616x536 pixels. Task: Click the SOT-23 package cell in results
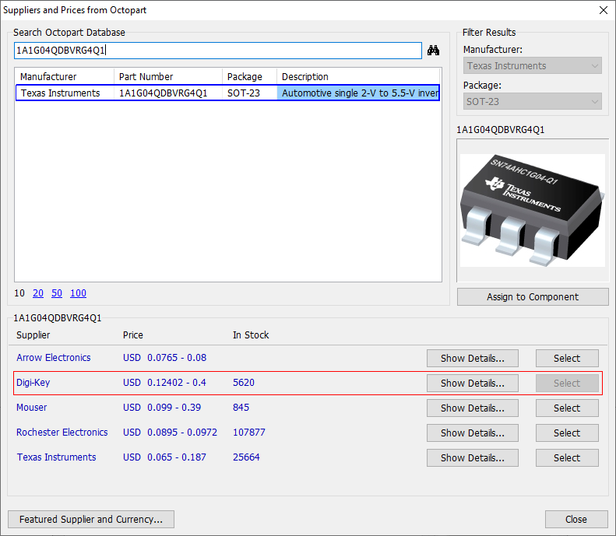tap(244, 93)
